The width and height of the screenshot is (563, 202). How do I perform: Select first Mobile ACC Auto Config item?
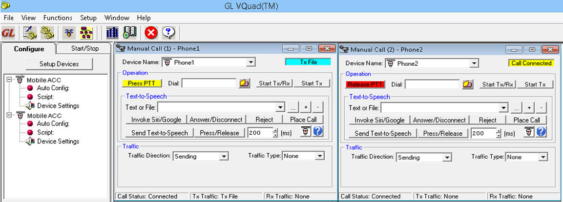(x=53, y=88)
